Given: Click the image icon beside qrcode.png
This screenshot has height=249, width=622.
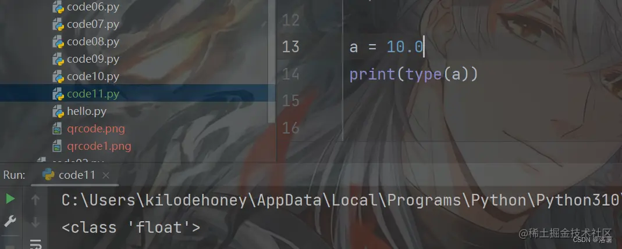Looking at the screenshot, I should pos(57,129).
